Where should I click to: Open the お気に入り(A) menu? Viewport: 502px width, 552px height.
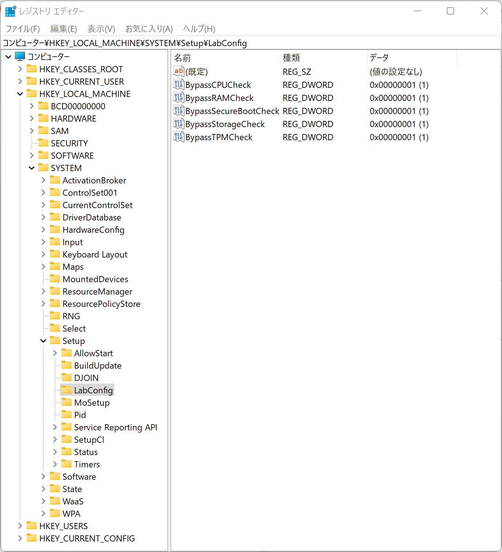click(x=149, y=29)
